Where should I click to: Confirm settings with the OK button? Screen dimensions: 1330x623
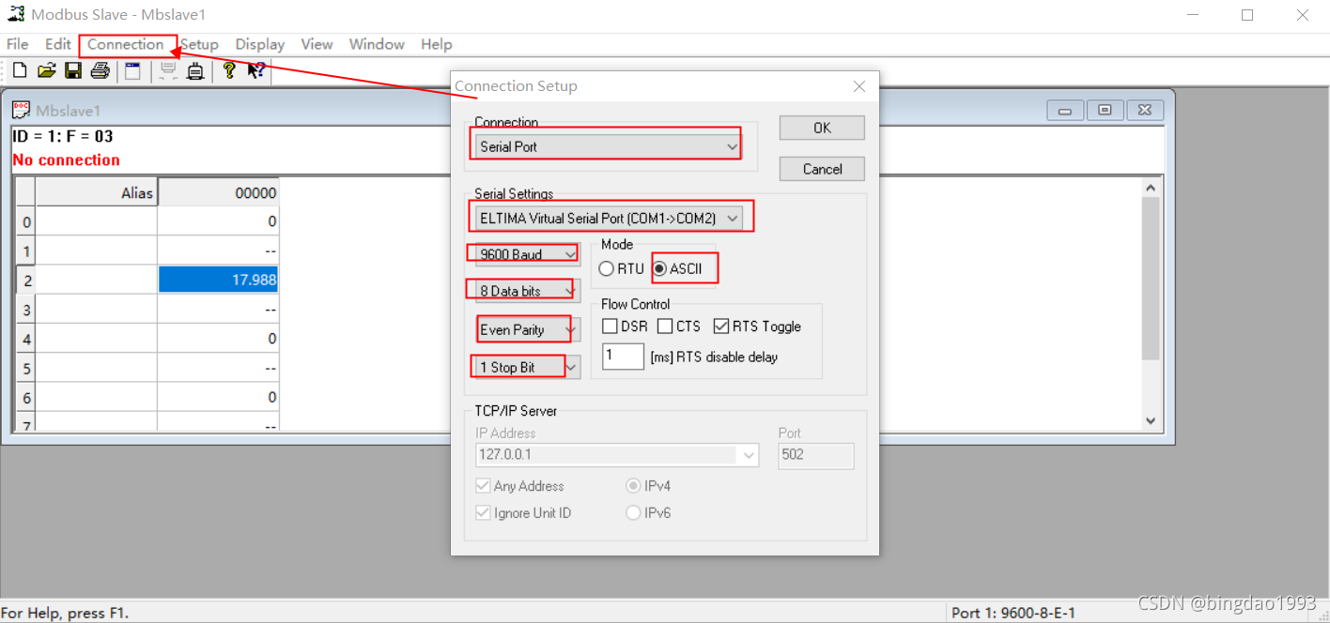point(821,127)
